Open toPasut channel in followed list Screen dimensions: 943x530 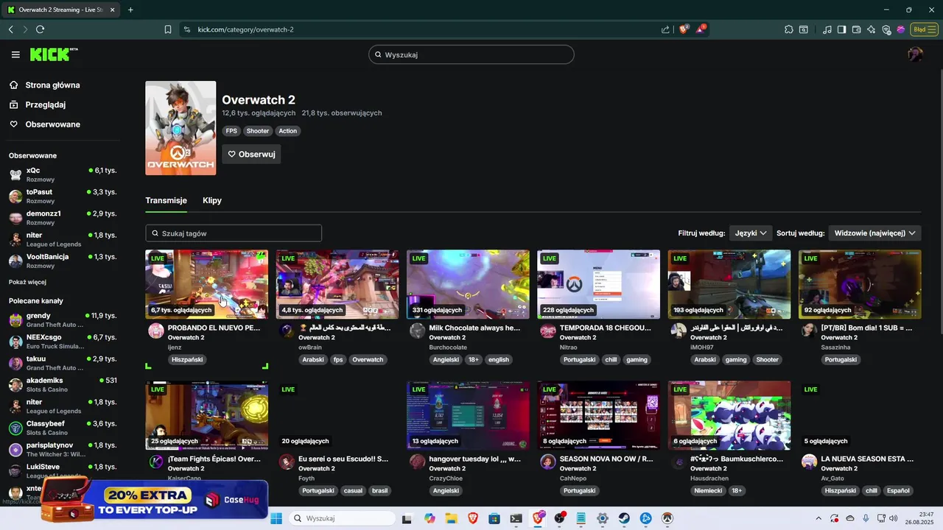63,196
